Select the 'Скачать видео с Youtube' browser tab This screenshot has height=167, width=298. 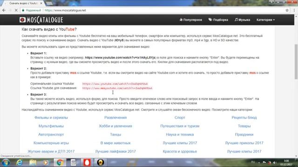pyautogui.click(x=23, y=3)
